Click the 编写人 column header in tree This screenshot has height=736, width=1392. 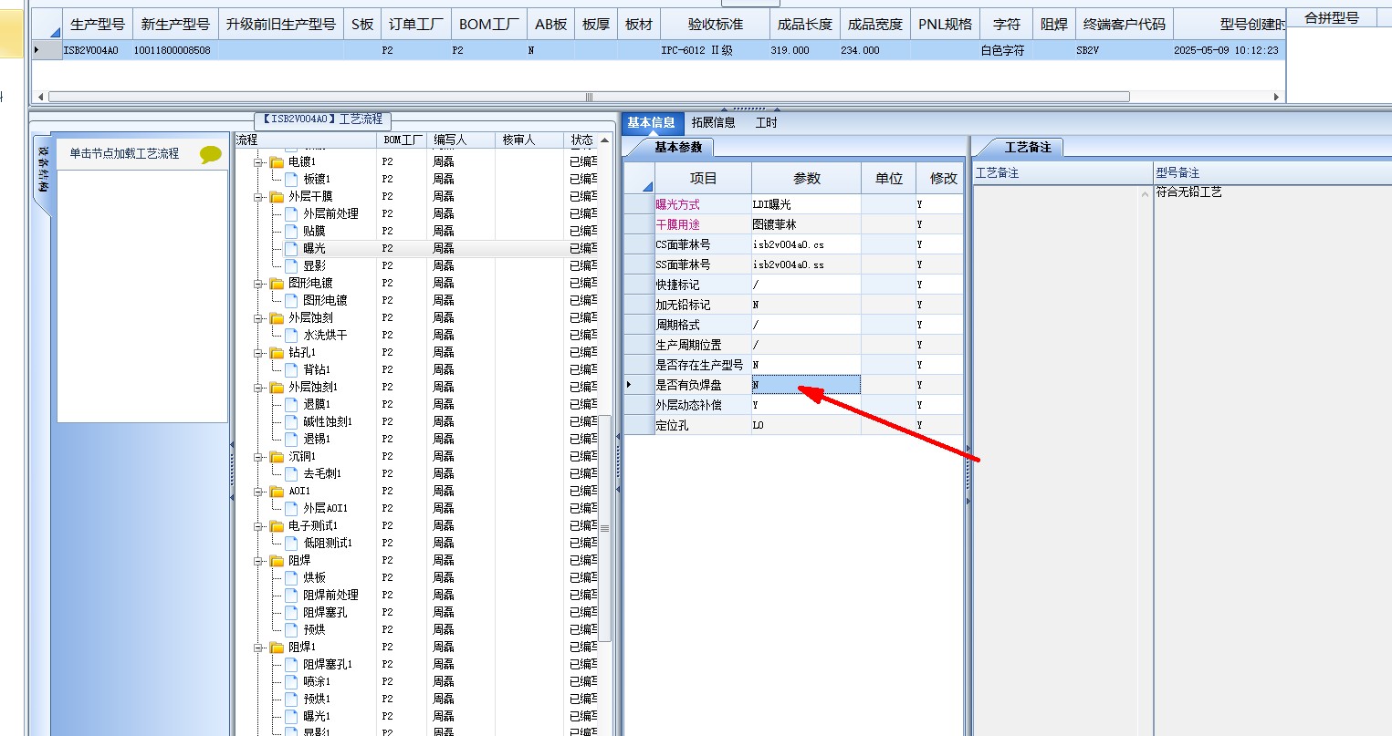tap(461, 140)
